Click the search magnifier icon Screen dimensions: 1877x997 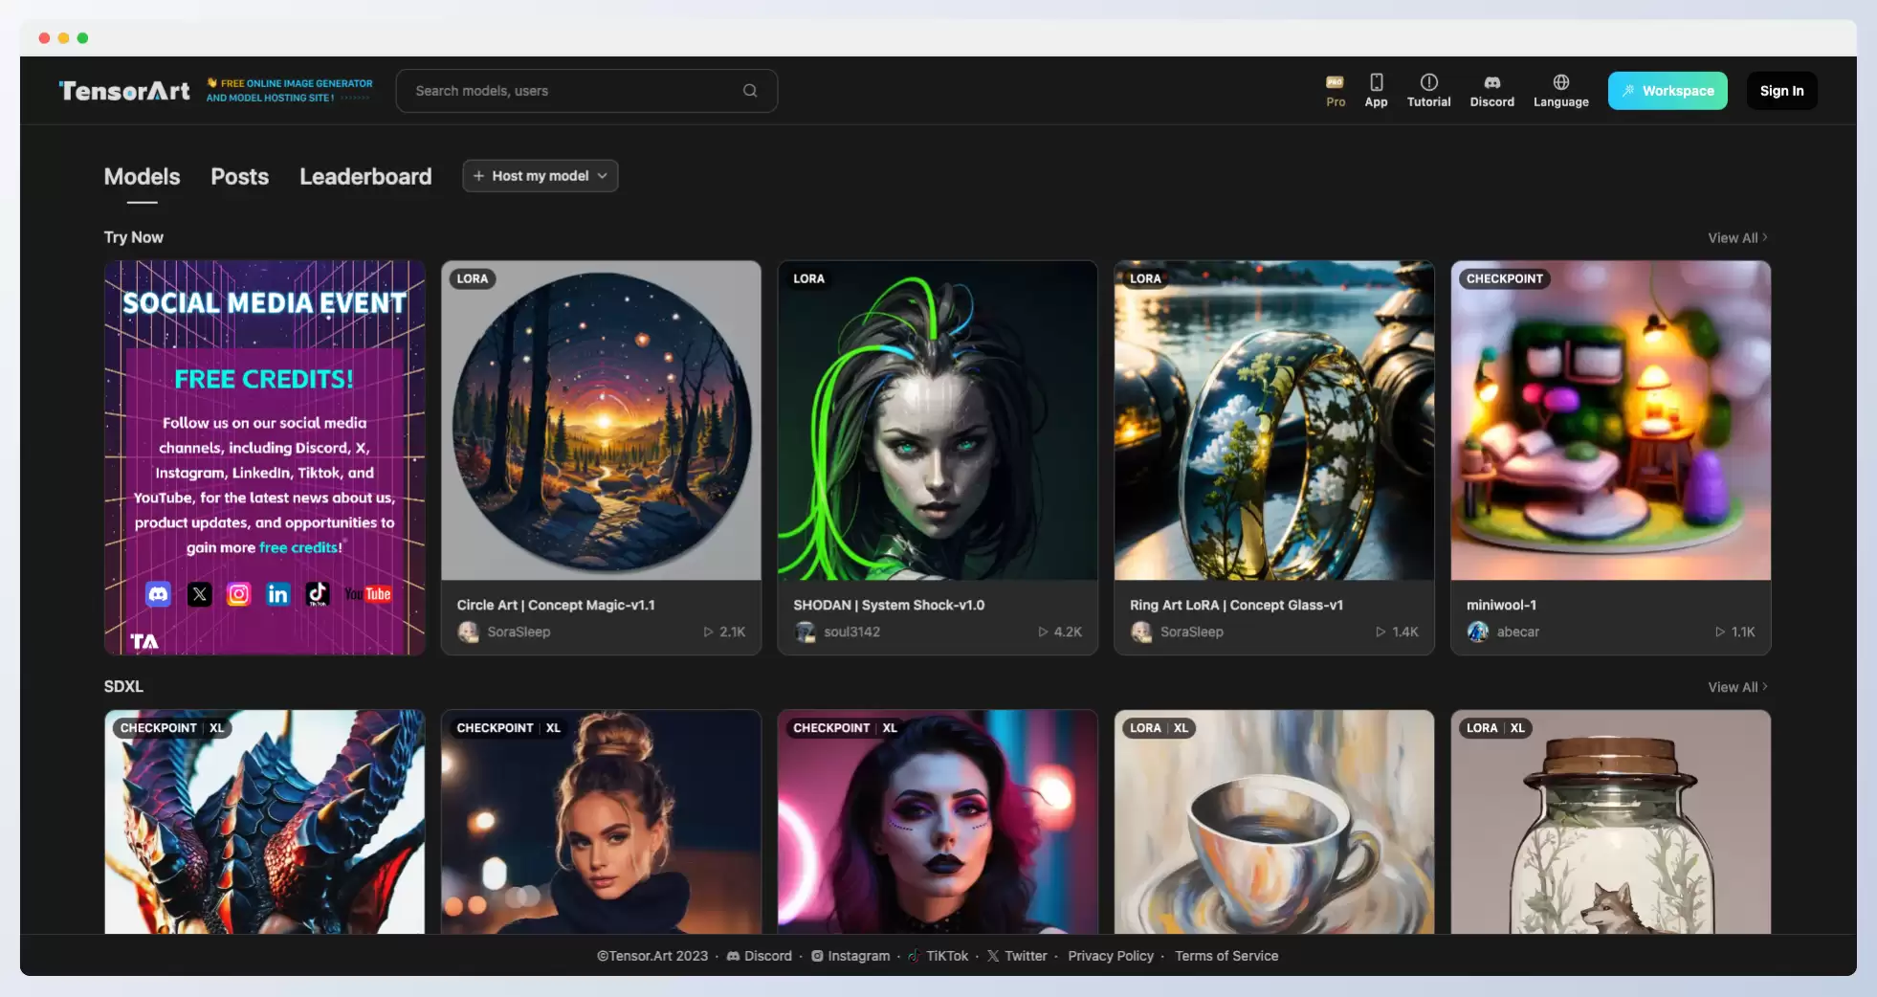(750, 91)
